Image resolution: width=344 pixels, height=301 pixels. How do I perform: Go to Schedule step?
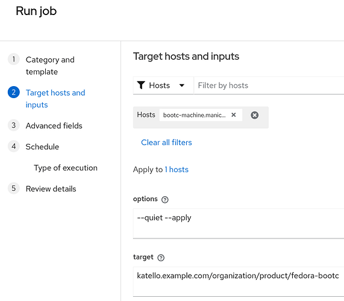click(x=42, y=147)
